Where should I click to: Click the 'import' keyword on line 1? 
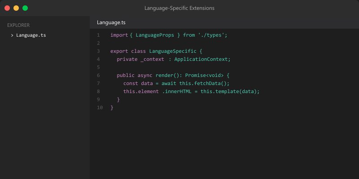click(119, 35)
